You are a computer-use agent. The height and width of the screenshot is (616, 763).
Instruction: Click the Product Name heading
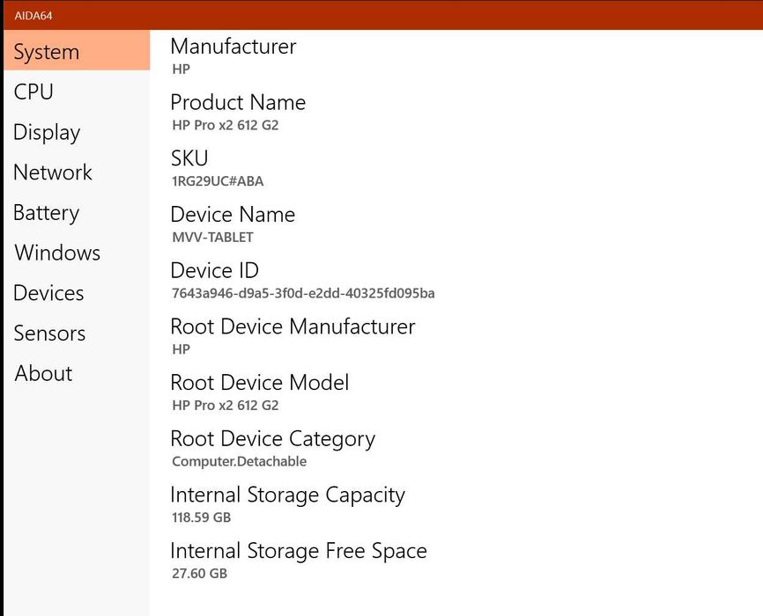pos(238,103)
